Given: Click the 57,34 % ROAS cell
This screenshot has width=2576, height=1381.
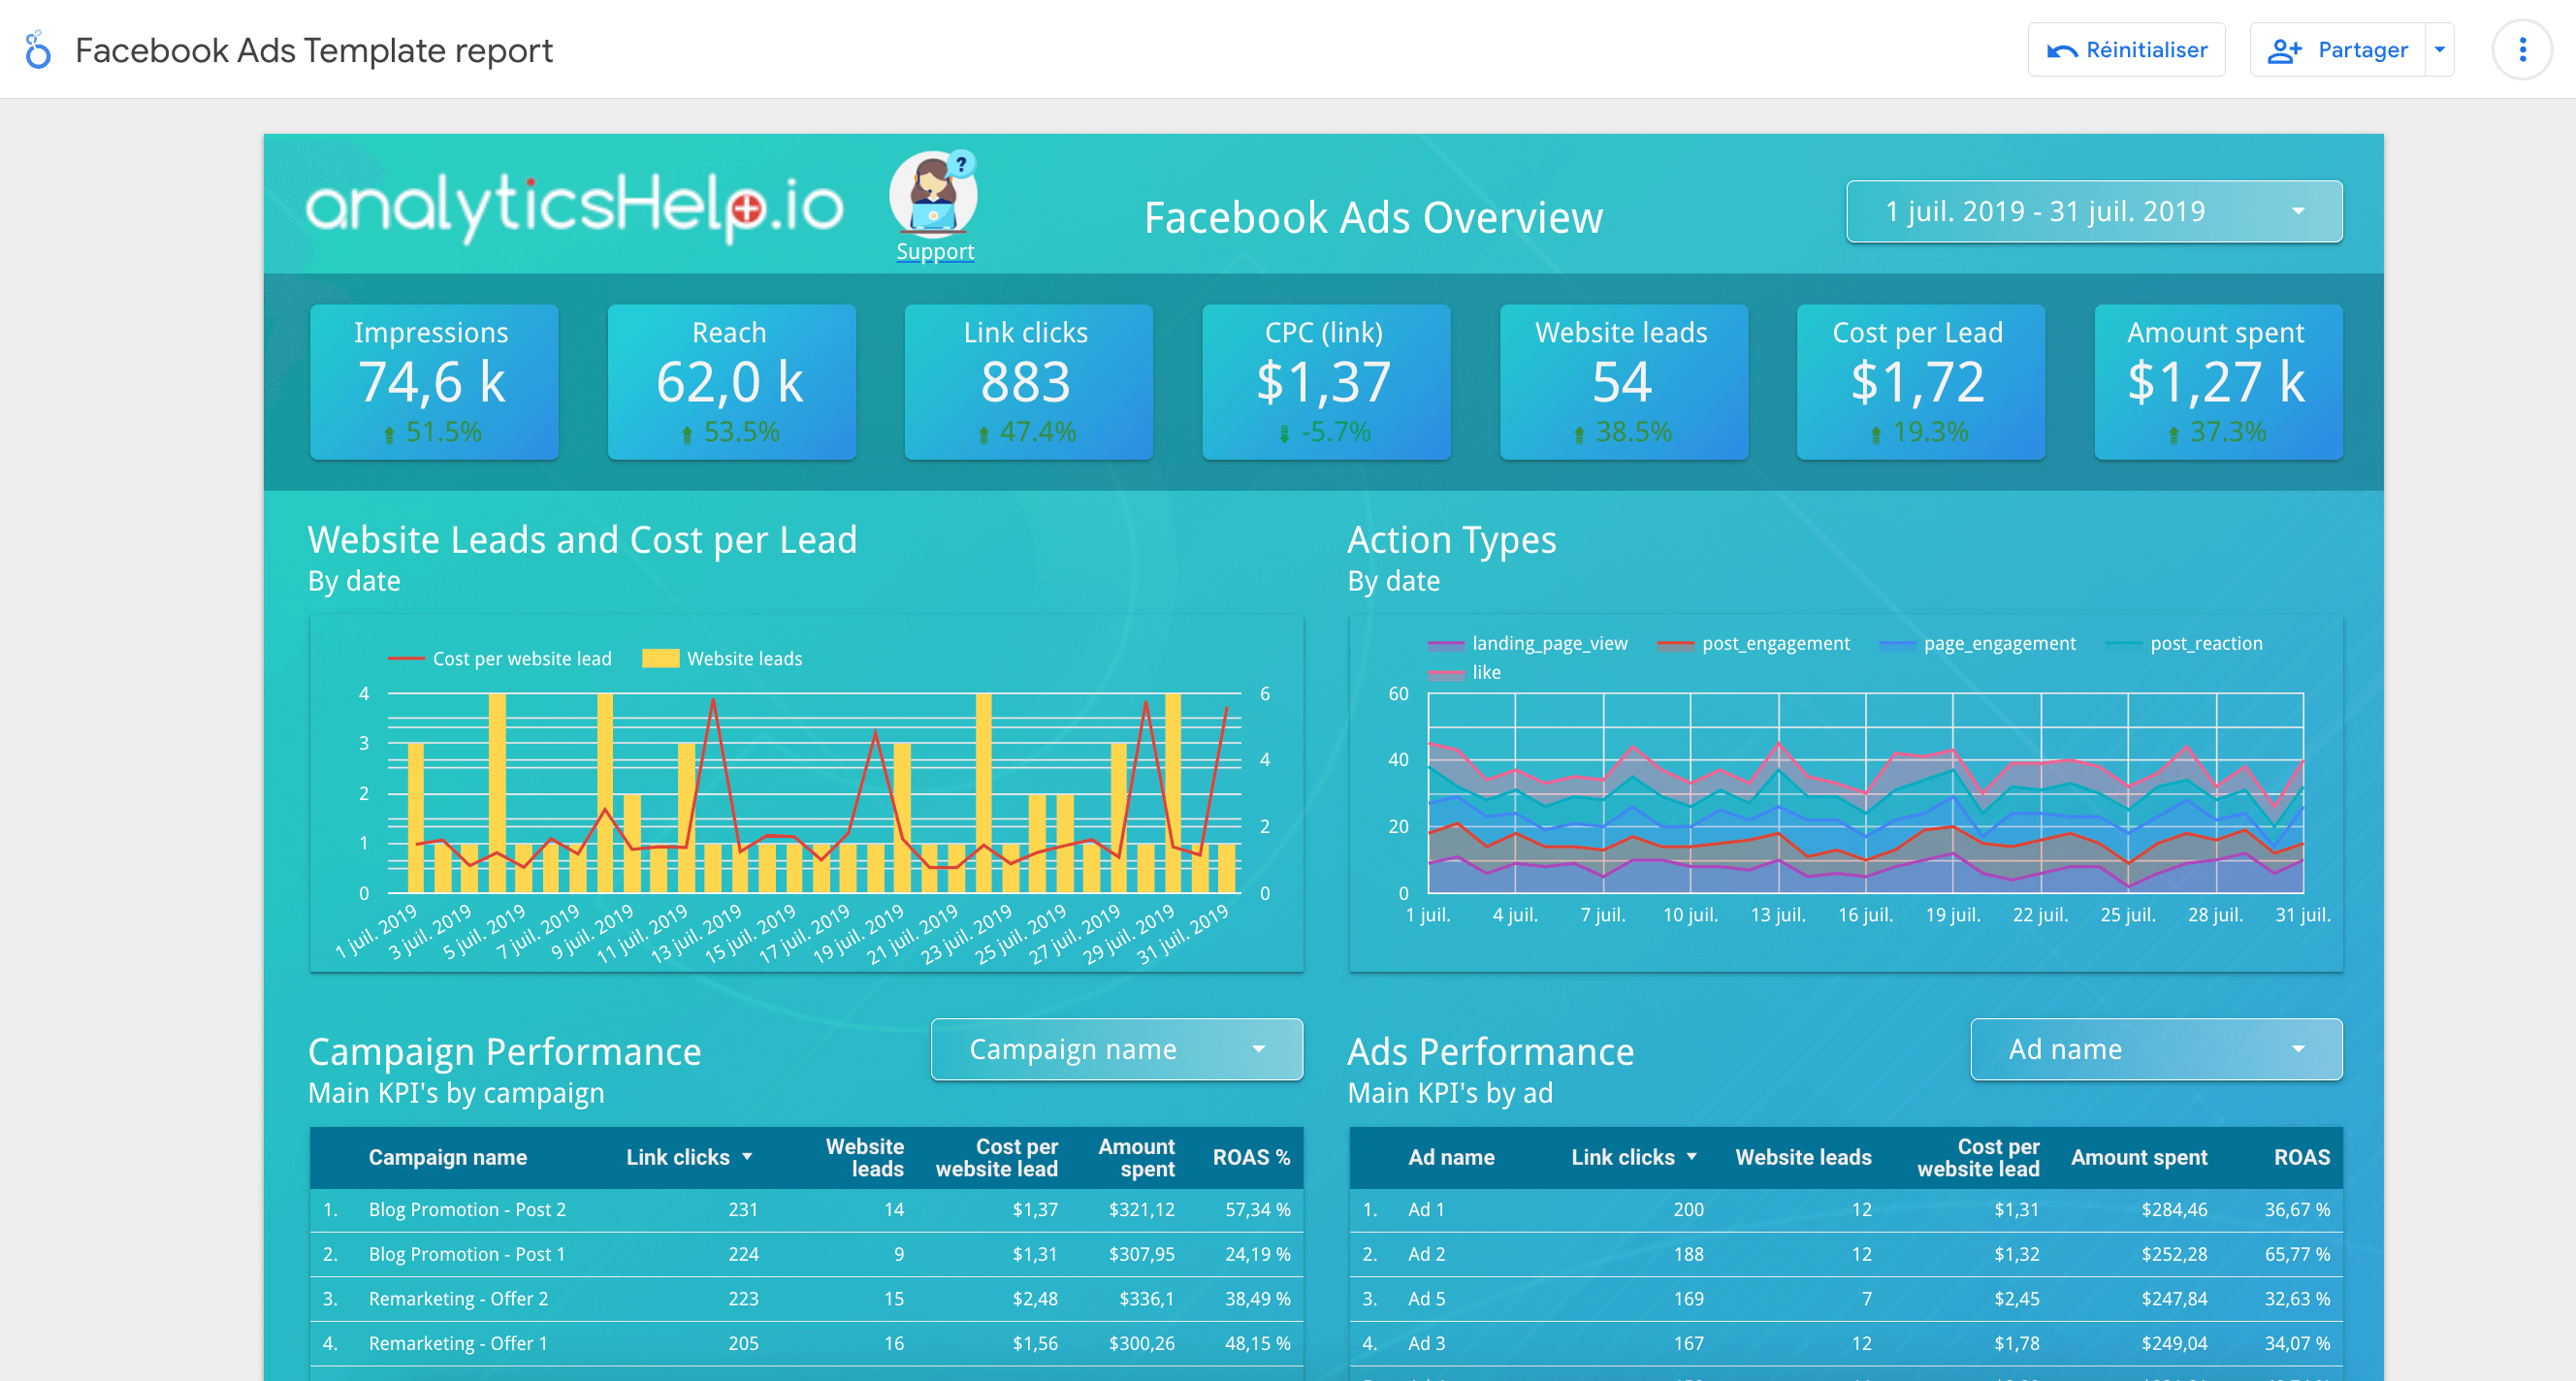Looking at the screenshot, I should tap(1257, 1209).
